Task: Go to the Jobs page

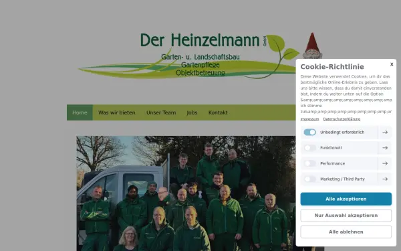Action: [x=192, y=112]
